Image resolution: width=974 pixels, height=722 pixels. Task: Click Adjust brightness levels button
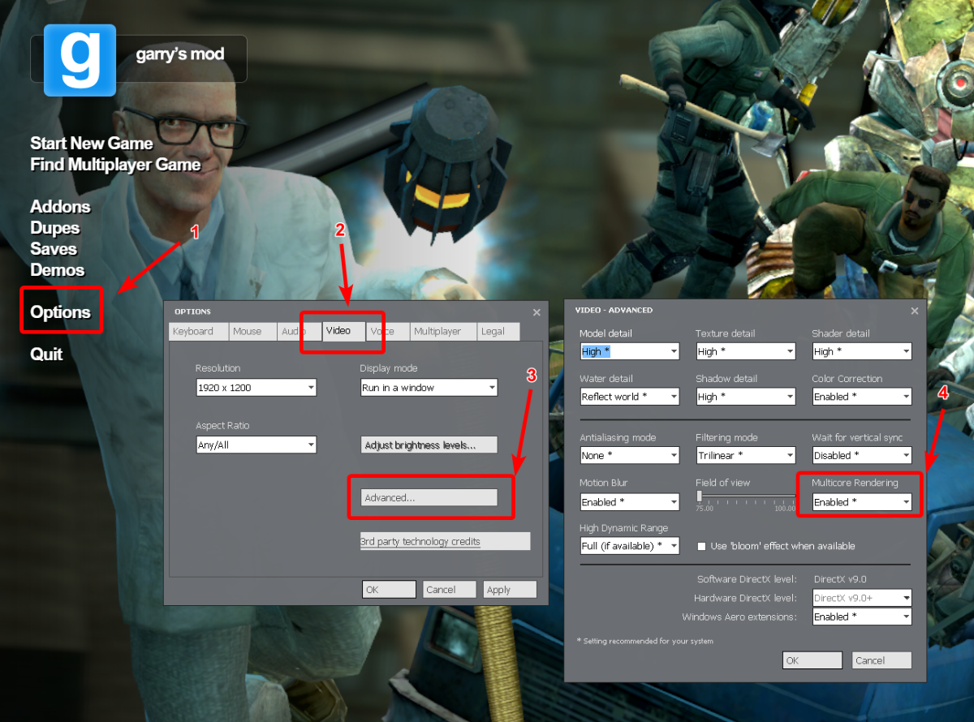(429, 445)
